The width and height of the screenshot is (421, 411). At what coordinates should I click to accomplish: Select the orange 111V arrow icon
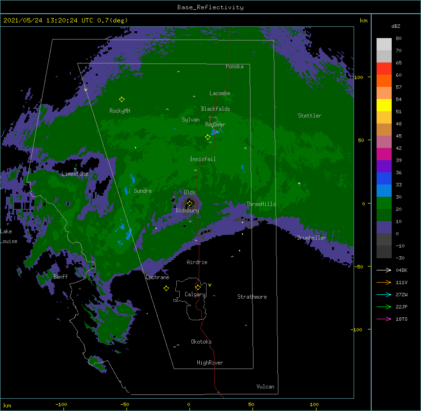pos(384,282)
